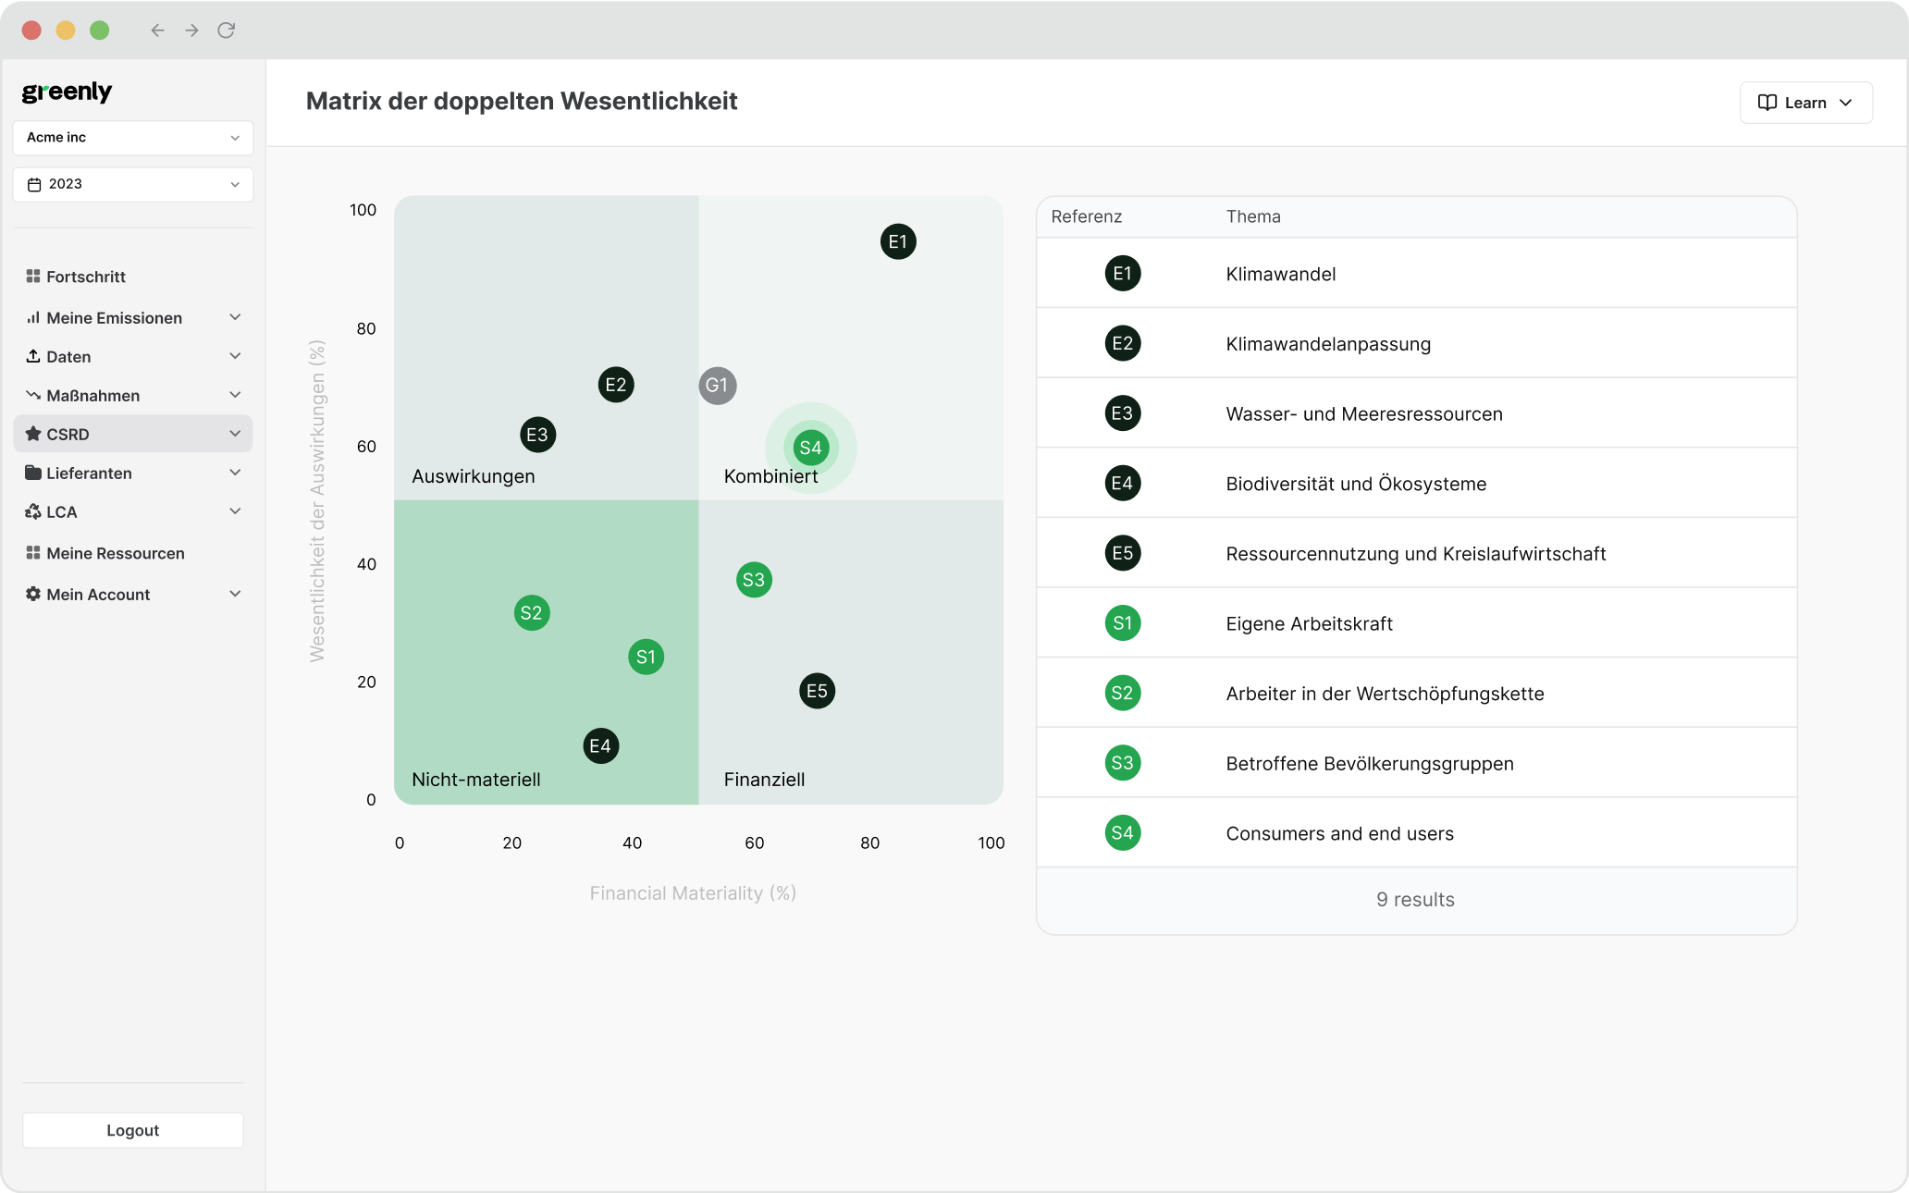The width and height of the screenshot is (1909, 1193).
Task: Select the highlighted S4 point in chart
Action: click(x=810, y=449)
